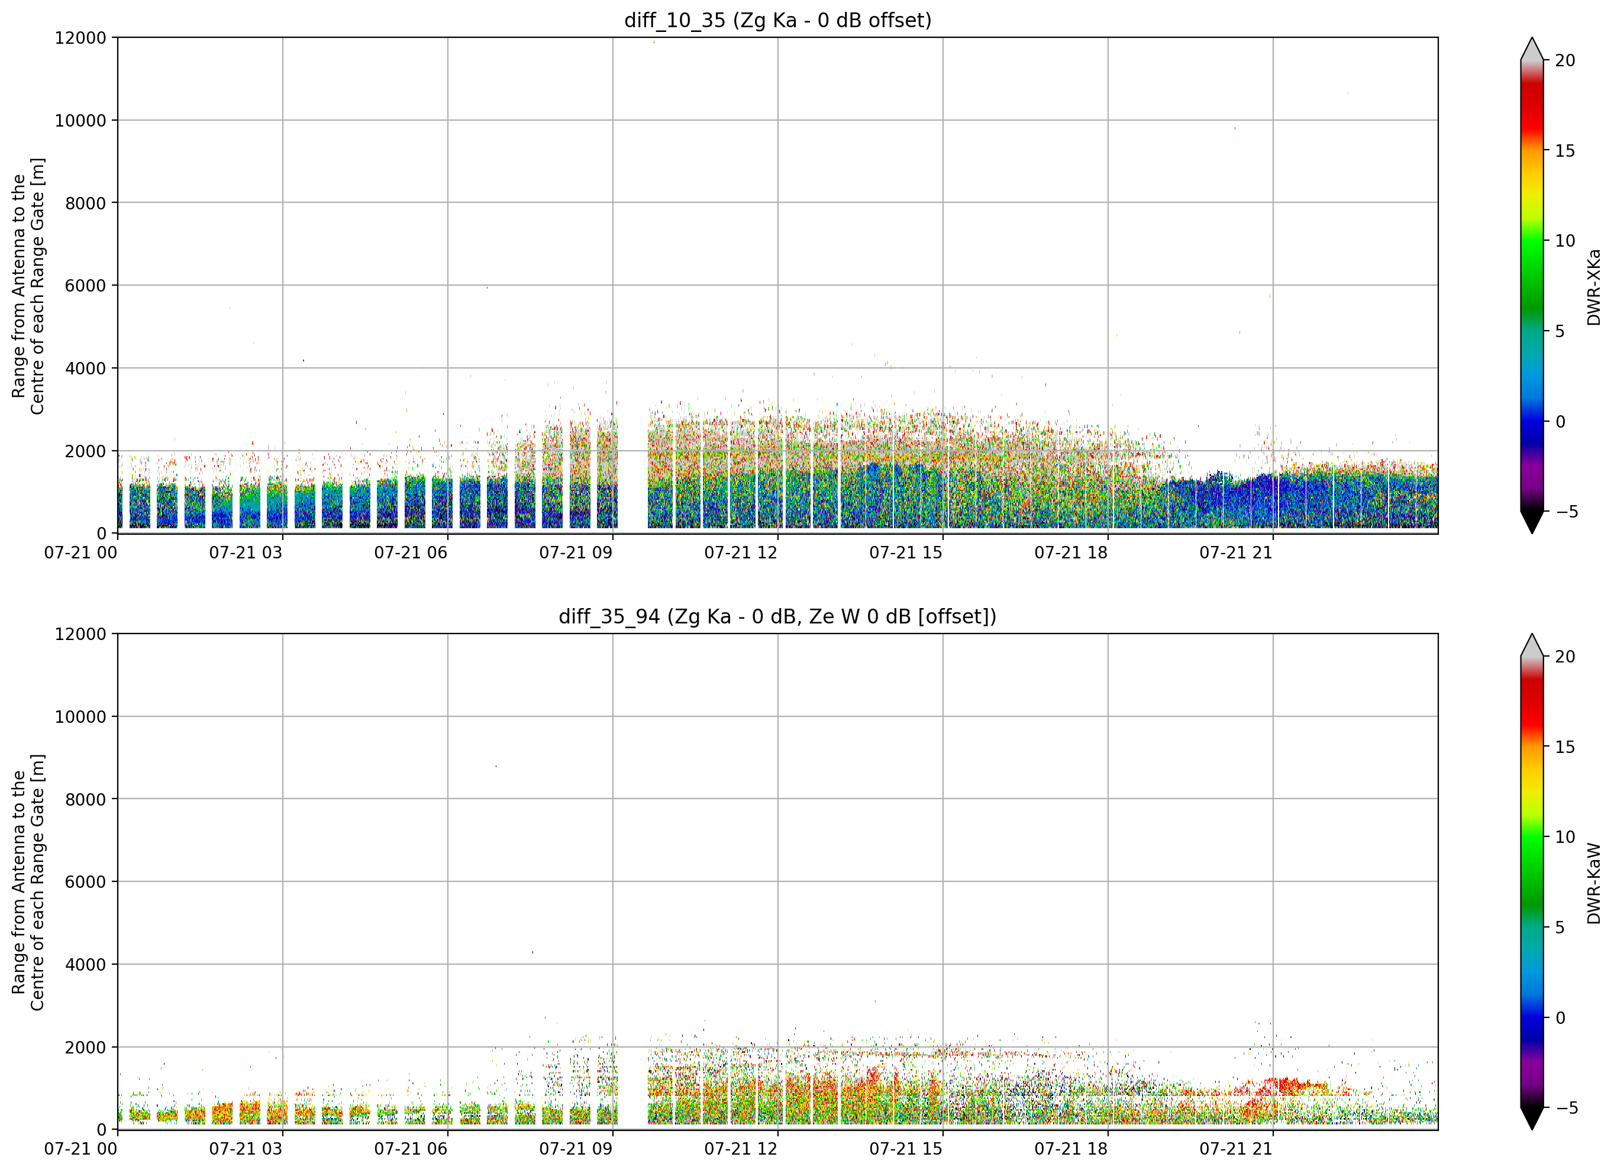This screenshot has width=1614, height=1170.
Task: Click the 10000 tick on bottom plot
Action: coord(80,717)
